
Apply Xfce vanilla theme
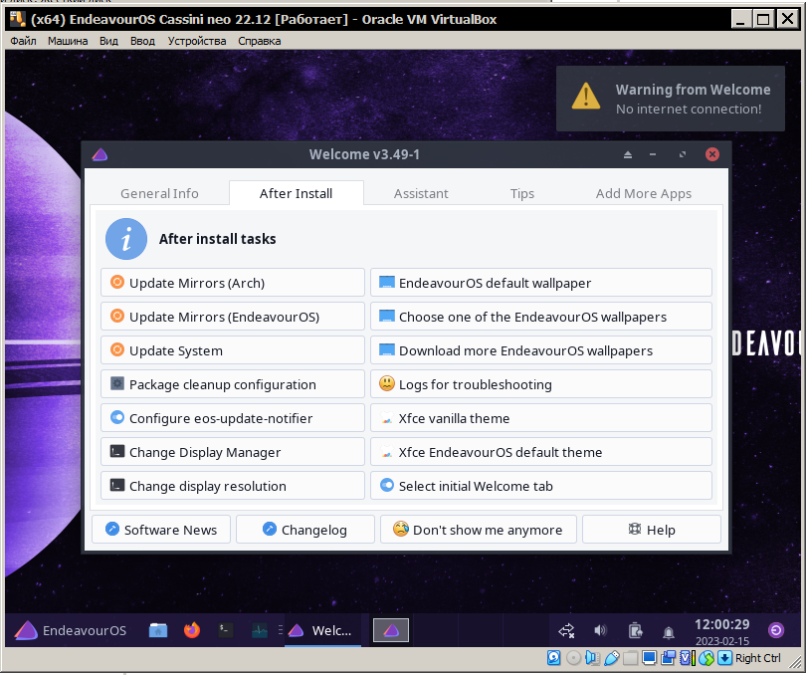point(541,418)
